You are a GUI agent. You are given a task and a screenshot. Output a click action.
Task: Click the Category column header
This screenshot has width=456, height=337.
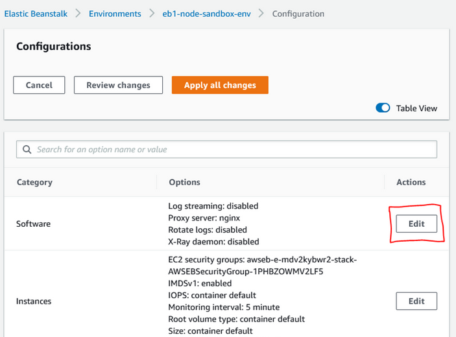[x=34, y=182]
